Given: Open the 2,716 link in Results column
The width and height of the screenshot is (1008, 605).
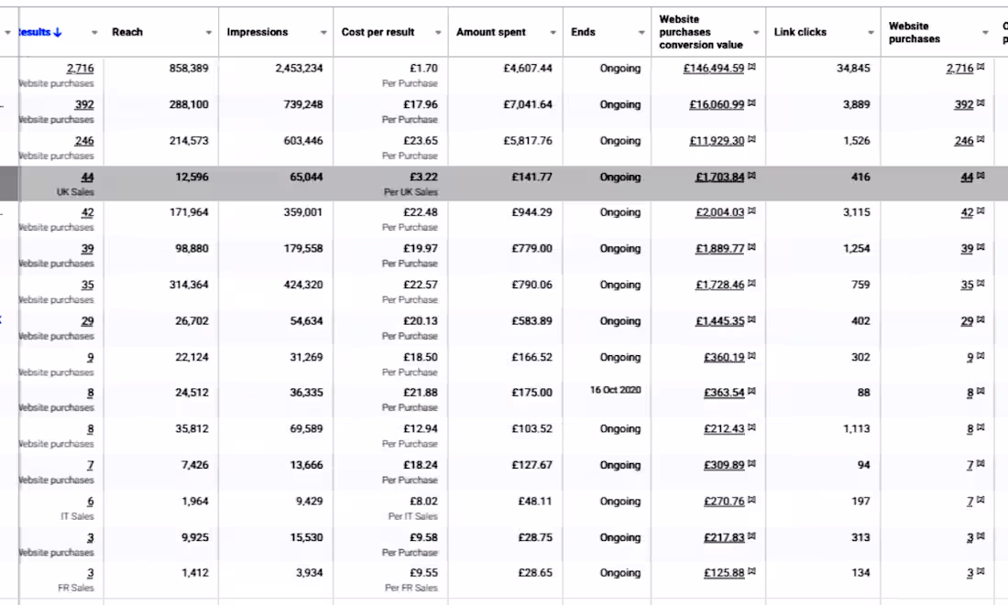Looking at the screenshot, I should [x=80, y=68].
